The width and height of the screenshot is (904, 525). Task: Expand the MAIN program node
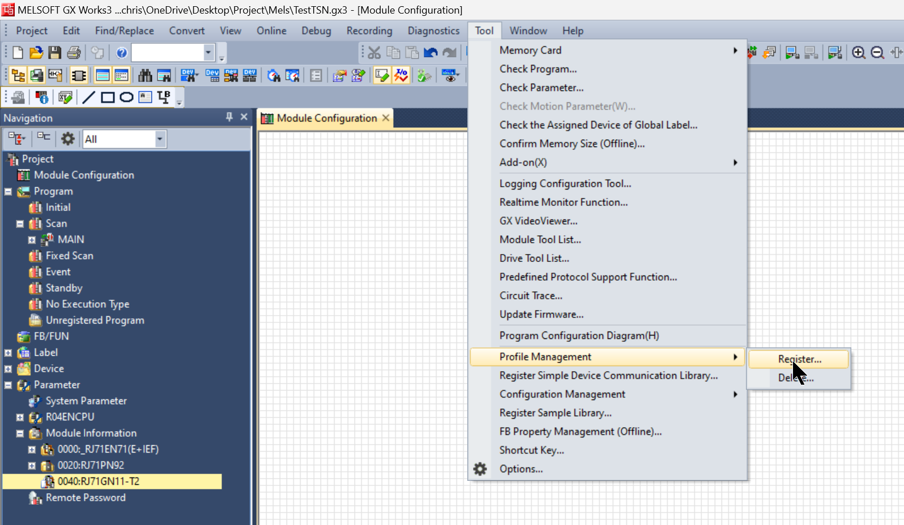click(32, 240)
